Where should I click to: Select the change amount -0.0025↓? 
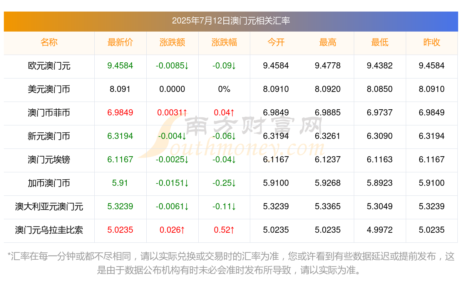[x=172, y=160]
